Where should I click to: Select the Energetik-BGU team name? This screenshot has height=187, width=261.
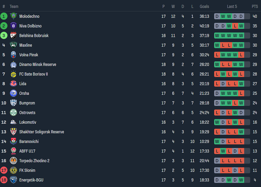[31, 180]
